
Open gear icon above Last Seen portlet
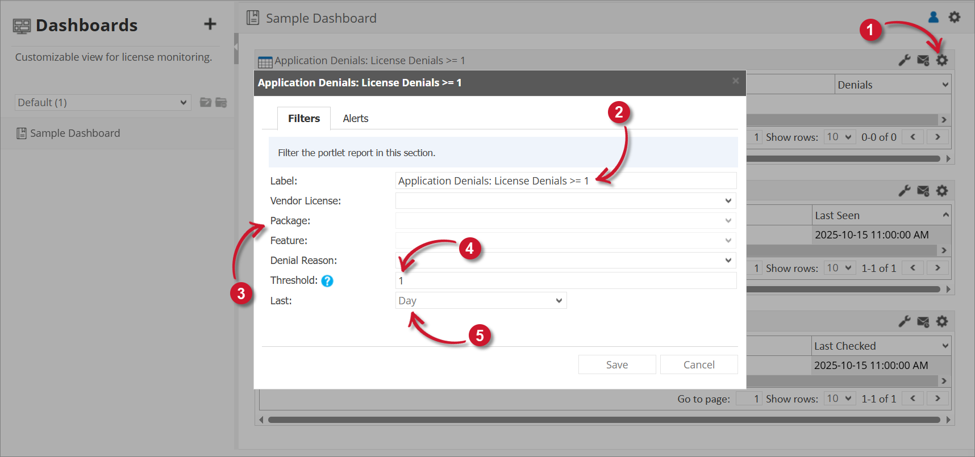tap(942, 191)
